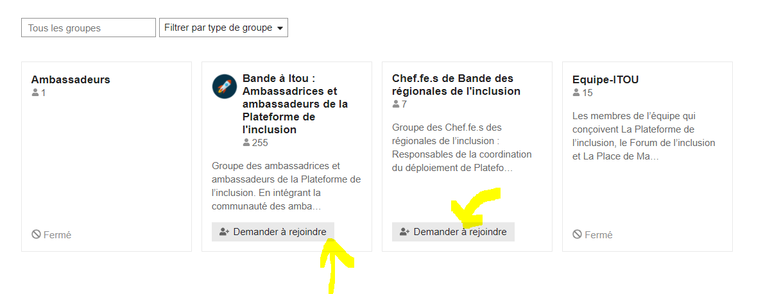
Task: Request to join Chef.fe.s de Bande group
Action: (454, 233)
